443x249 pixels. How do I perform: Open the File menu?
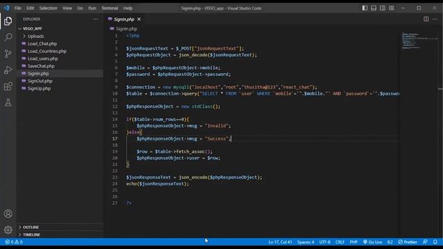click(x=18, y=8)
